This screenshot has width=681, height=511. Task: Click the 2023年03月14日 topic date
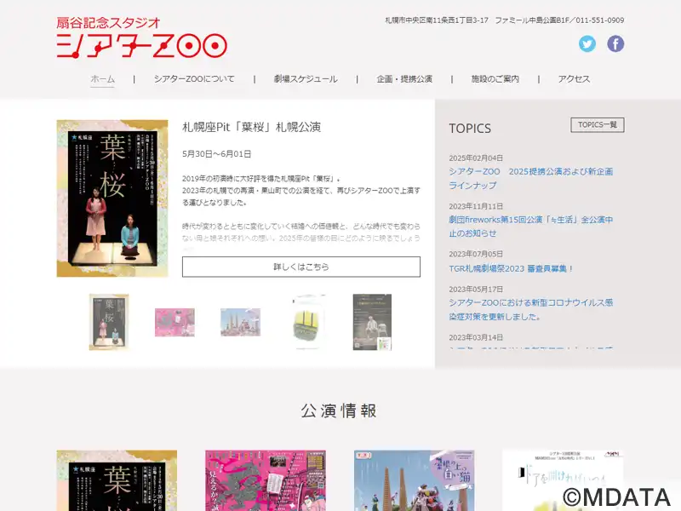476,337
